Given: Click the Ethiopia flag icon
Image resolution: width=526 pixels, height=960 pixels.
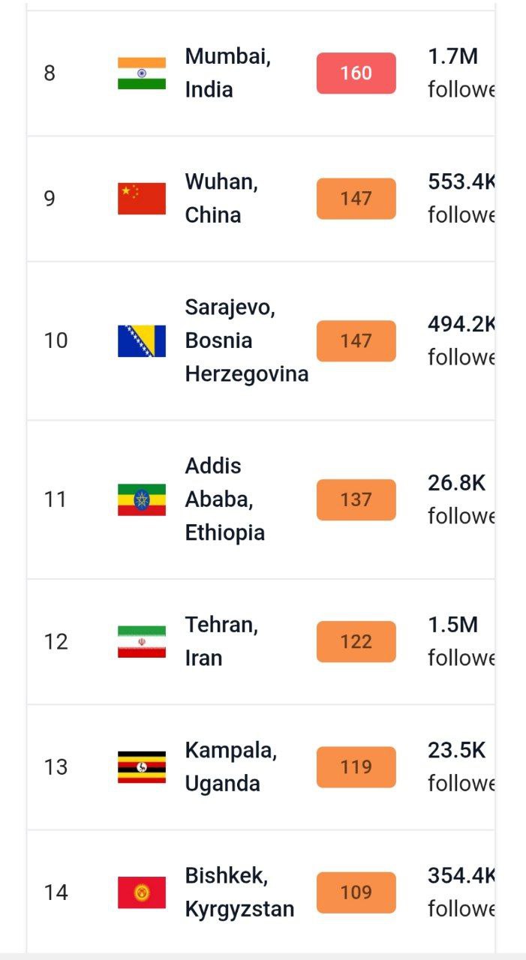Looking at the screenshot, I should 141,499.
